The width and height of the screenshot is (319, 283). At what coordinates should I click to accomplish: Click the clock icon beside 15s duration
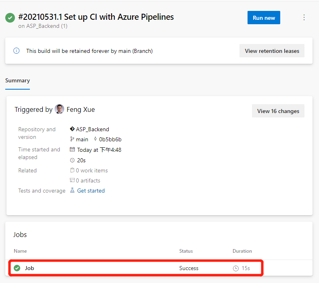235,268
